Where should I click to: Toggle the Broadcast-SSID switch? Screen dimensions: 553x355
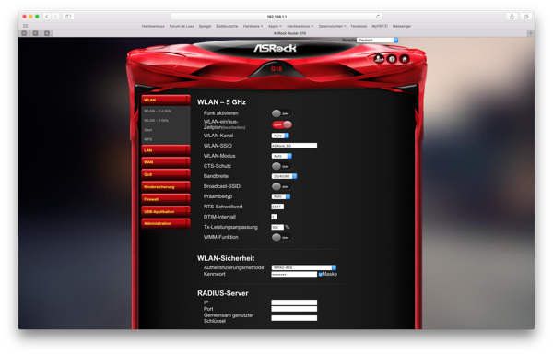[281, 186]
